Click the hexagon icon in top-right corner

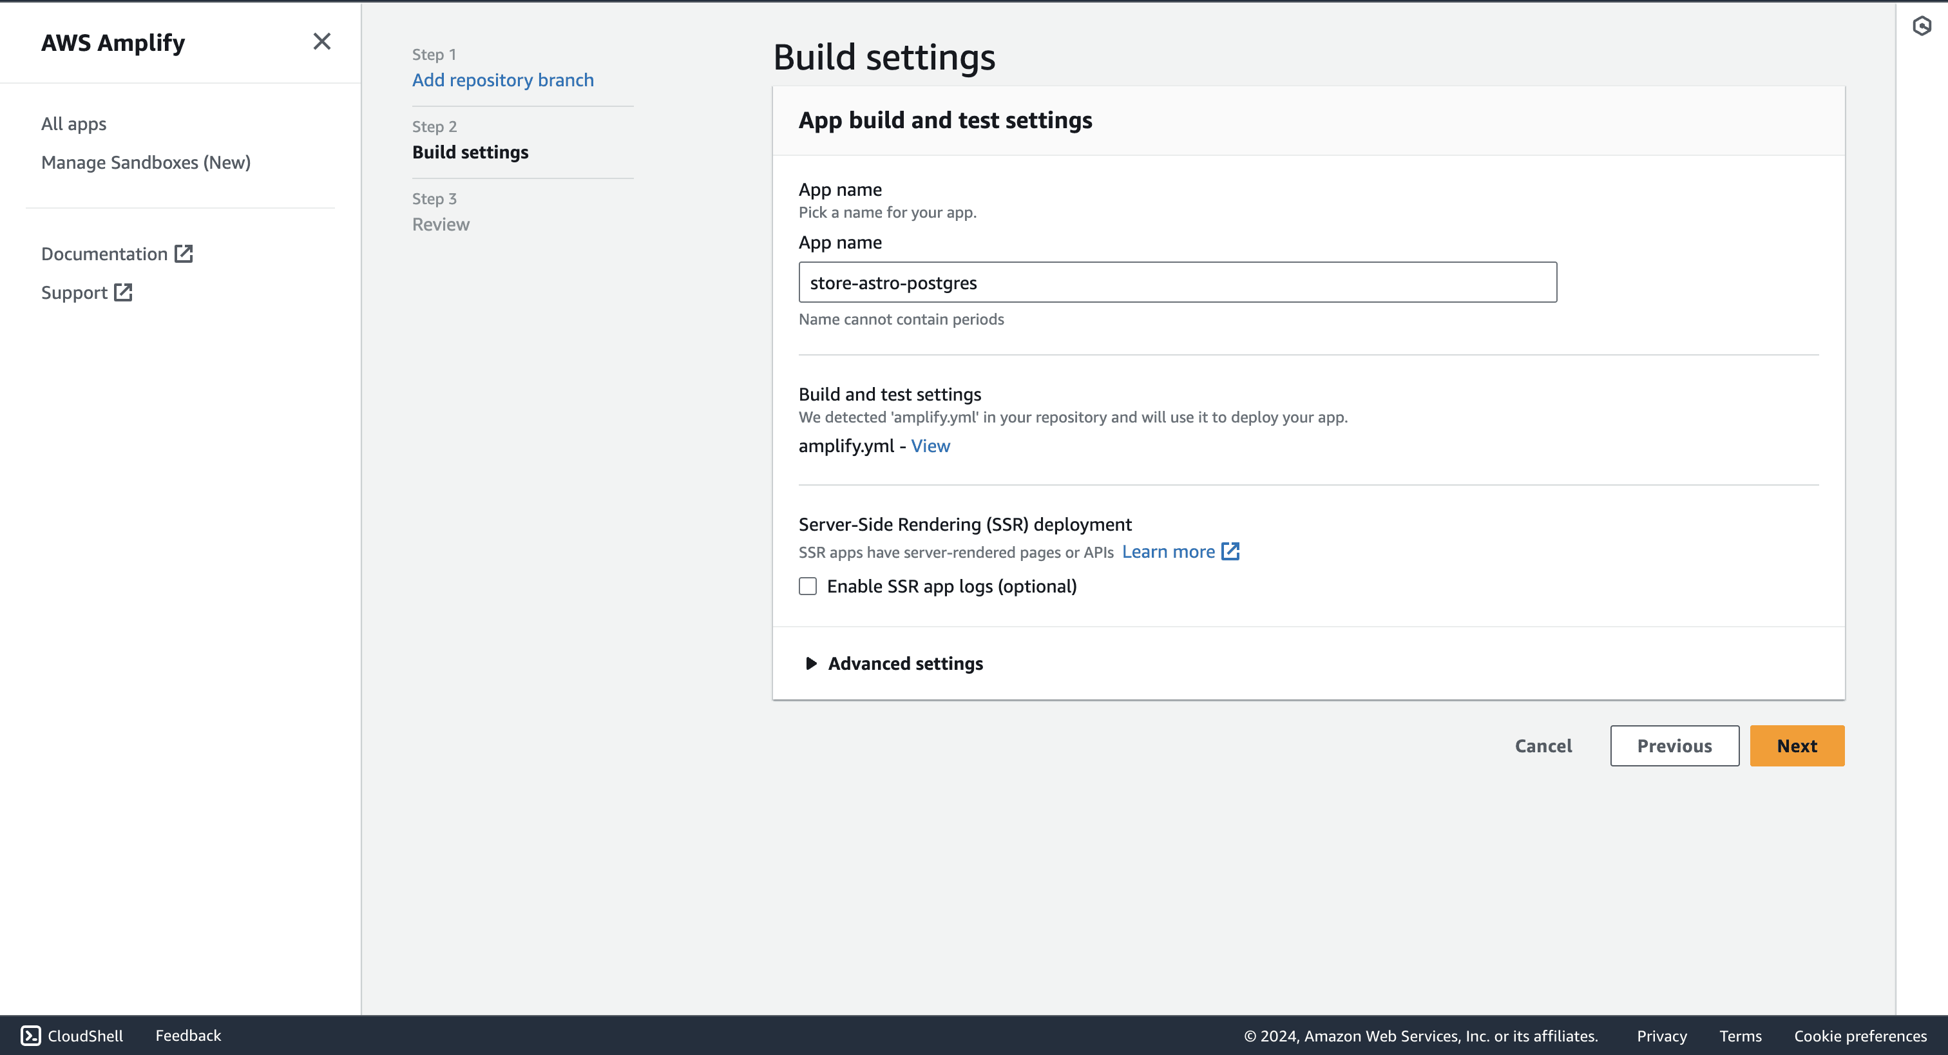pos(1922,26)
